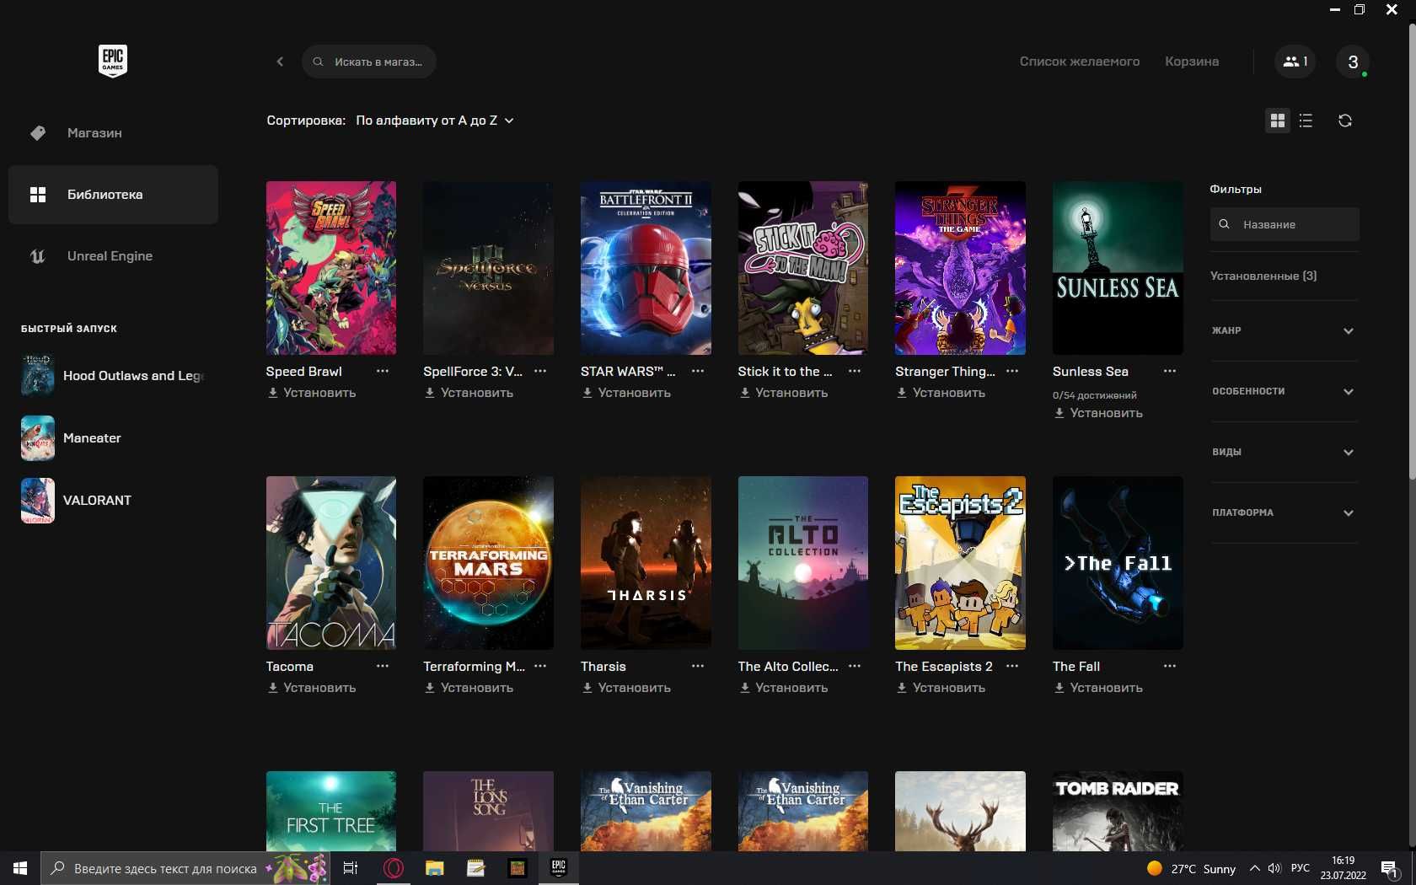Open The Alto Collection cover art
Viewport: 1416px width, 885px height.
(x=802, y=563)
